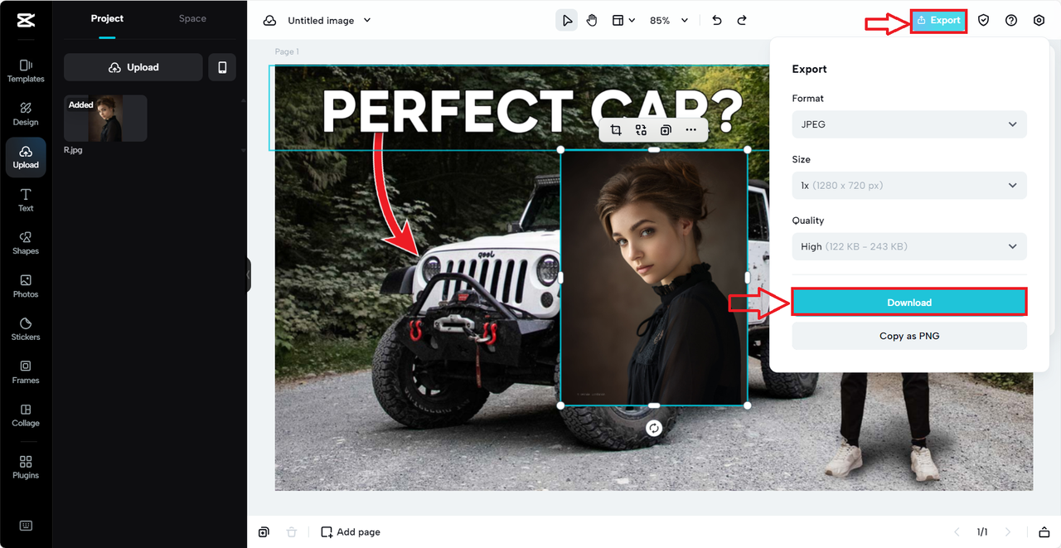Open the Stickers panel

[26, 328]
